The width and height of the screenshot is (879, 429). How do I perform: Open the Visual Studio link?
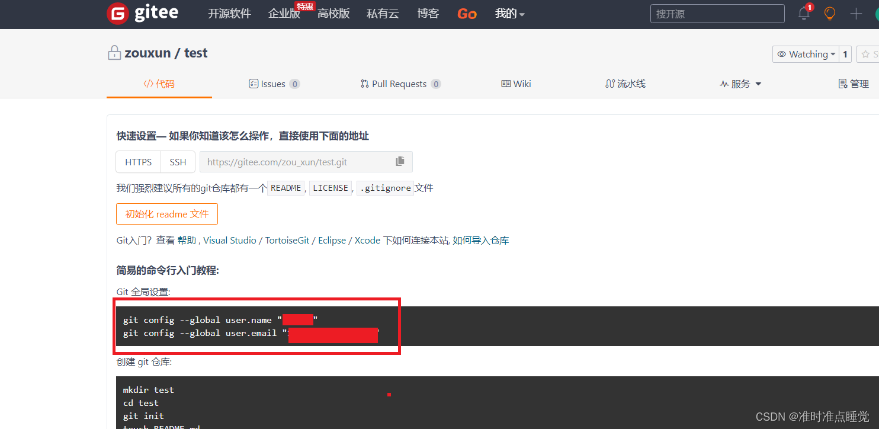tap(230, 241)
